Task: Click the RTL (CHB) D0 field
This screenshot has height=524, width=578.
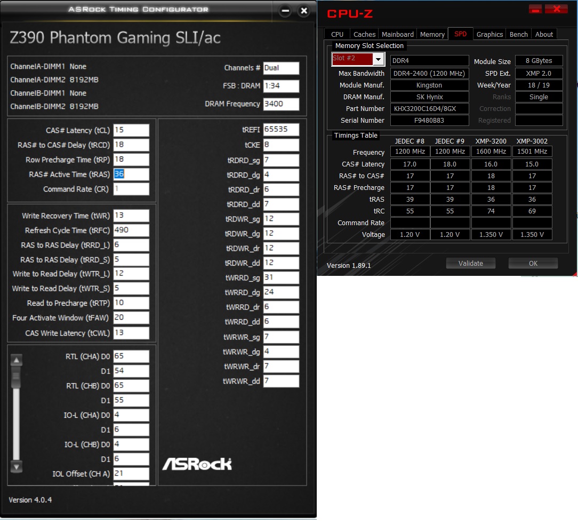Action: 131,386
